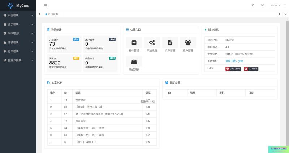Open the 订单模块 menu
This screenshot has width=289, height=153.
(x=18, y=51)
